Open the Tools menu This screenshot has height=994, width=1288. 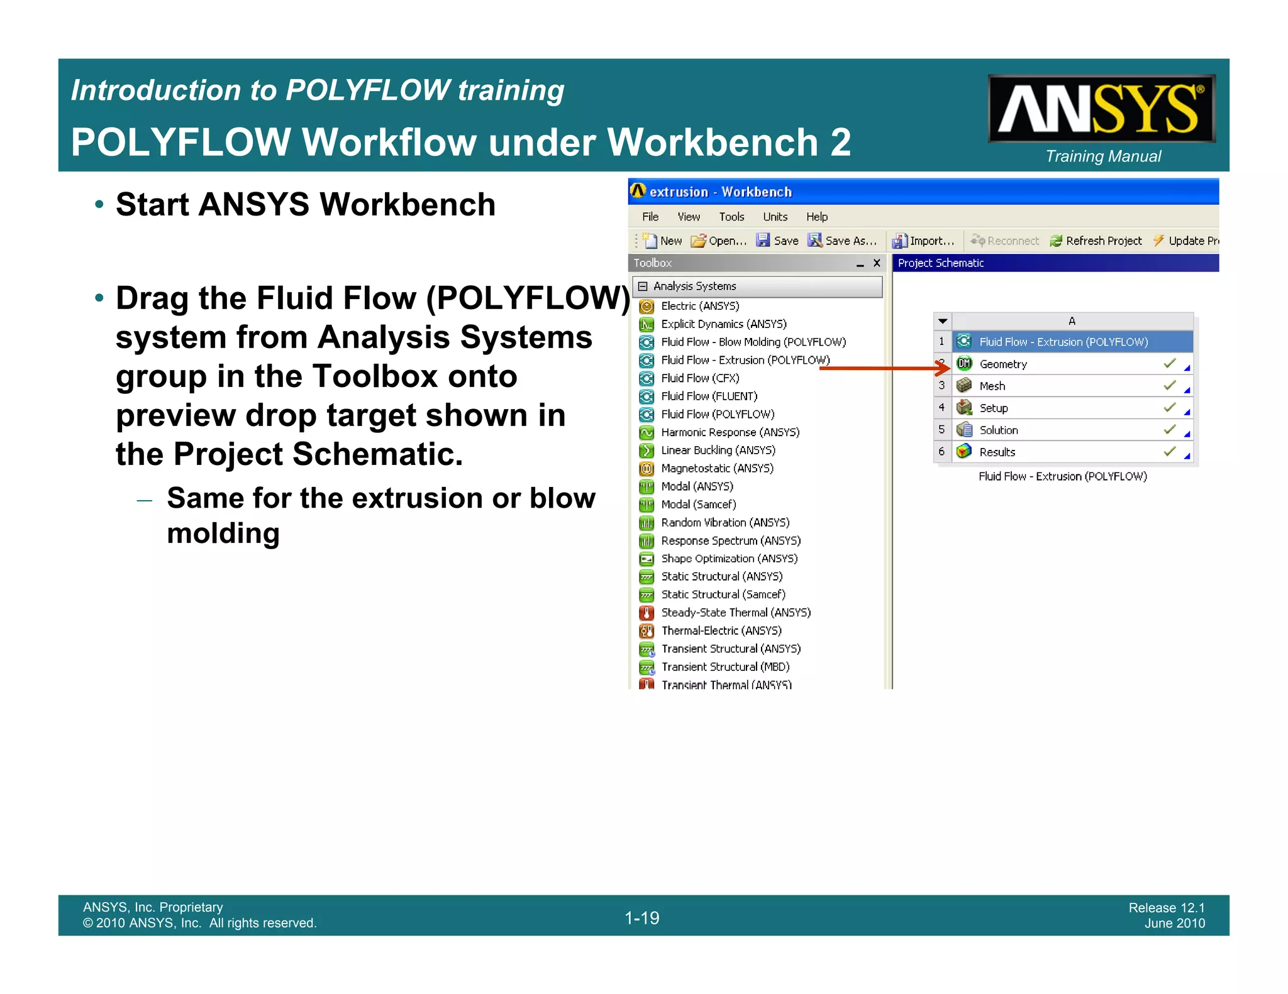[731, 217]
